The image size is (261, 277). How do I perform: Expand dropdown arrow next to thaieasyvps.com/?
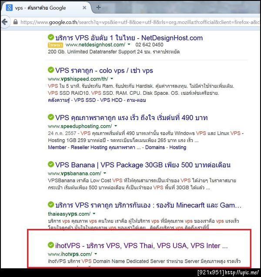pos(94,214)
